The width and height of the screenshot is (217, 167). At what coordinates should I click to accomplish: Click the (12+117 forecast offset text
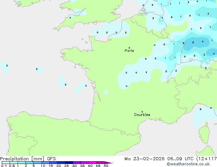click(x=207, y=159)
